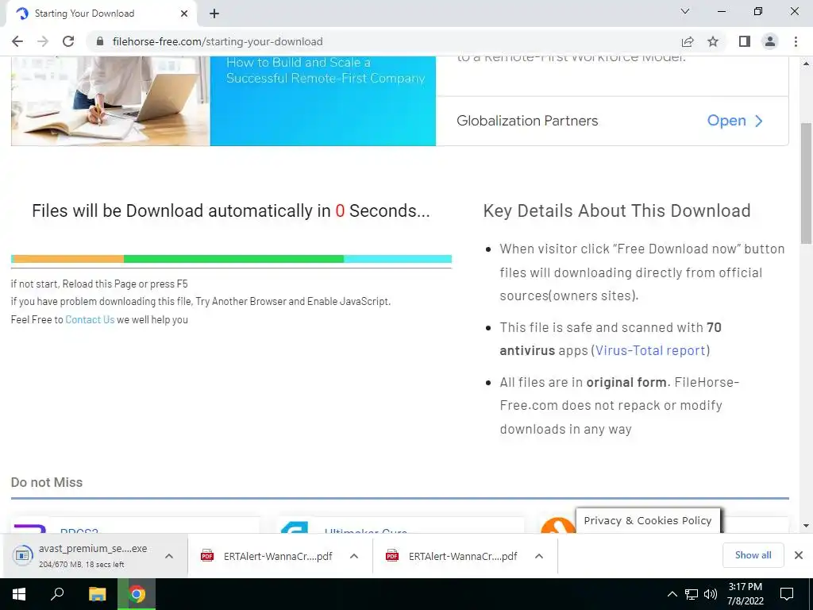Close the downloads bar
Viewport: 813px width, 610px height.
(799, 555)
